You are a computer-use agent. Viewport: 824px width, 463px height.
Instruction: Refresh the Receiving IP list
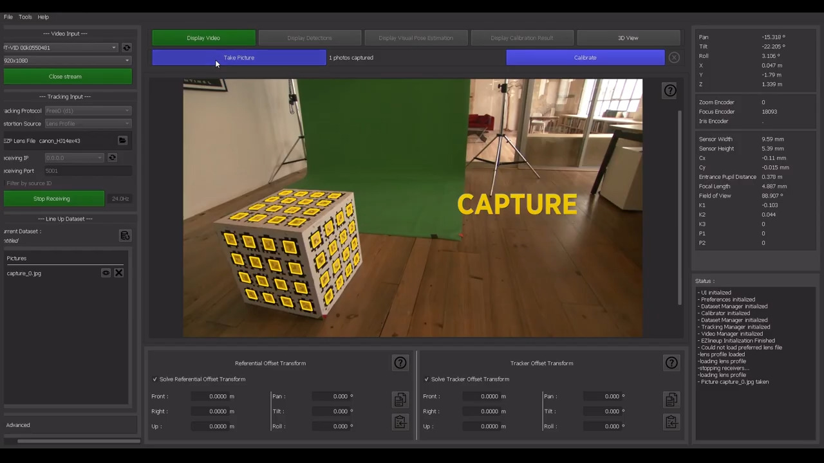point(112,158)
